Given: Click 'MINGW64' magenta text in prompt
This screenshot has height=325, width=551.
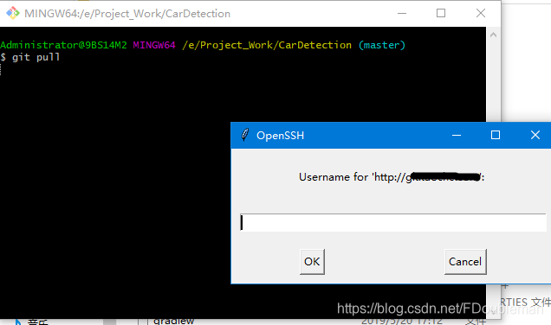Looking at the screenshot, I should pos(154,45).
